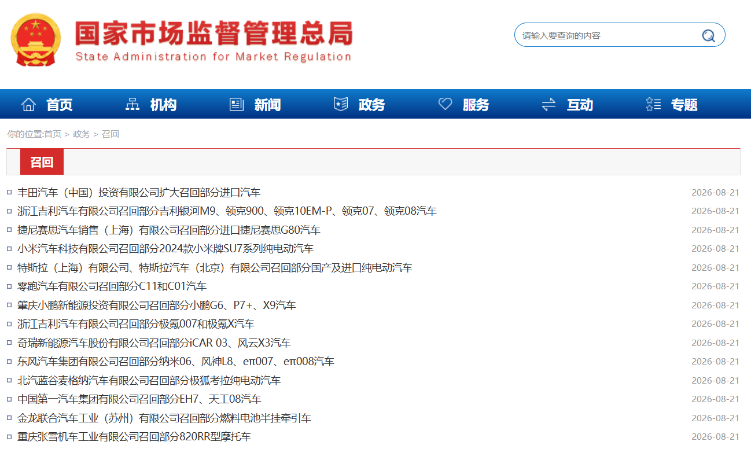The width and height of the screenshot is (751, 449).
Task: Click the heart icon beside 服务
Action: pyautogui.click(x=445, y=104)
